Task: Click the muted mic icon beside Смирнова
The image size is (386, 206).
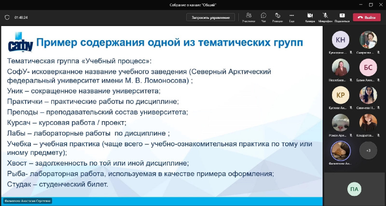Action: (378, 53)
